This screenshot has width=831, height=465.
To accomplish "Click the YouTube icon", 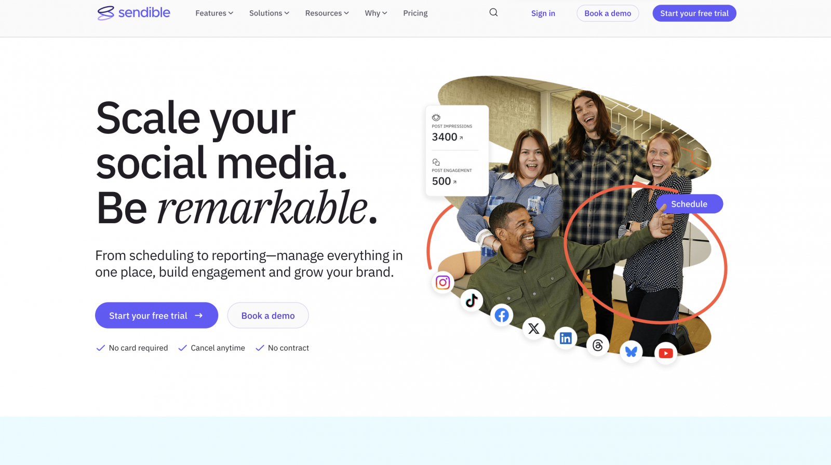I will [666, 353].
